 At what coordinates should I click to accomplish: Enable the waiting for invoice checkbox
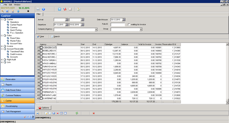tap(129, 24)
